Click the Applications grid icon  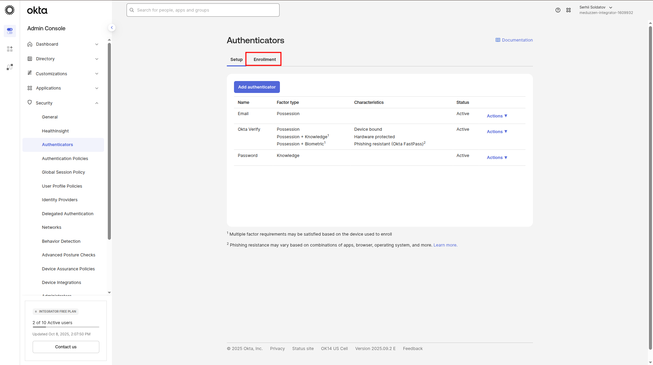click(x=30, y=88)
